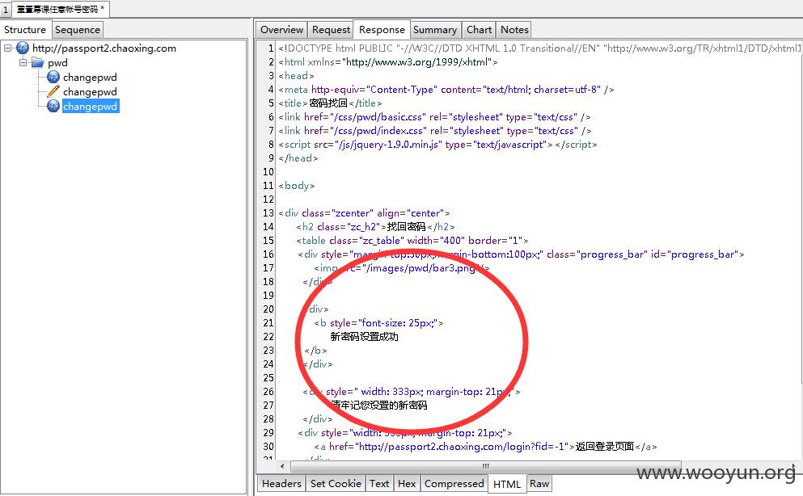The width and height of the screenshot is (803, 496).
Task: Show the HTML view of response
Action: (506, 484)
